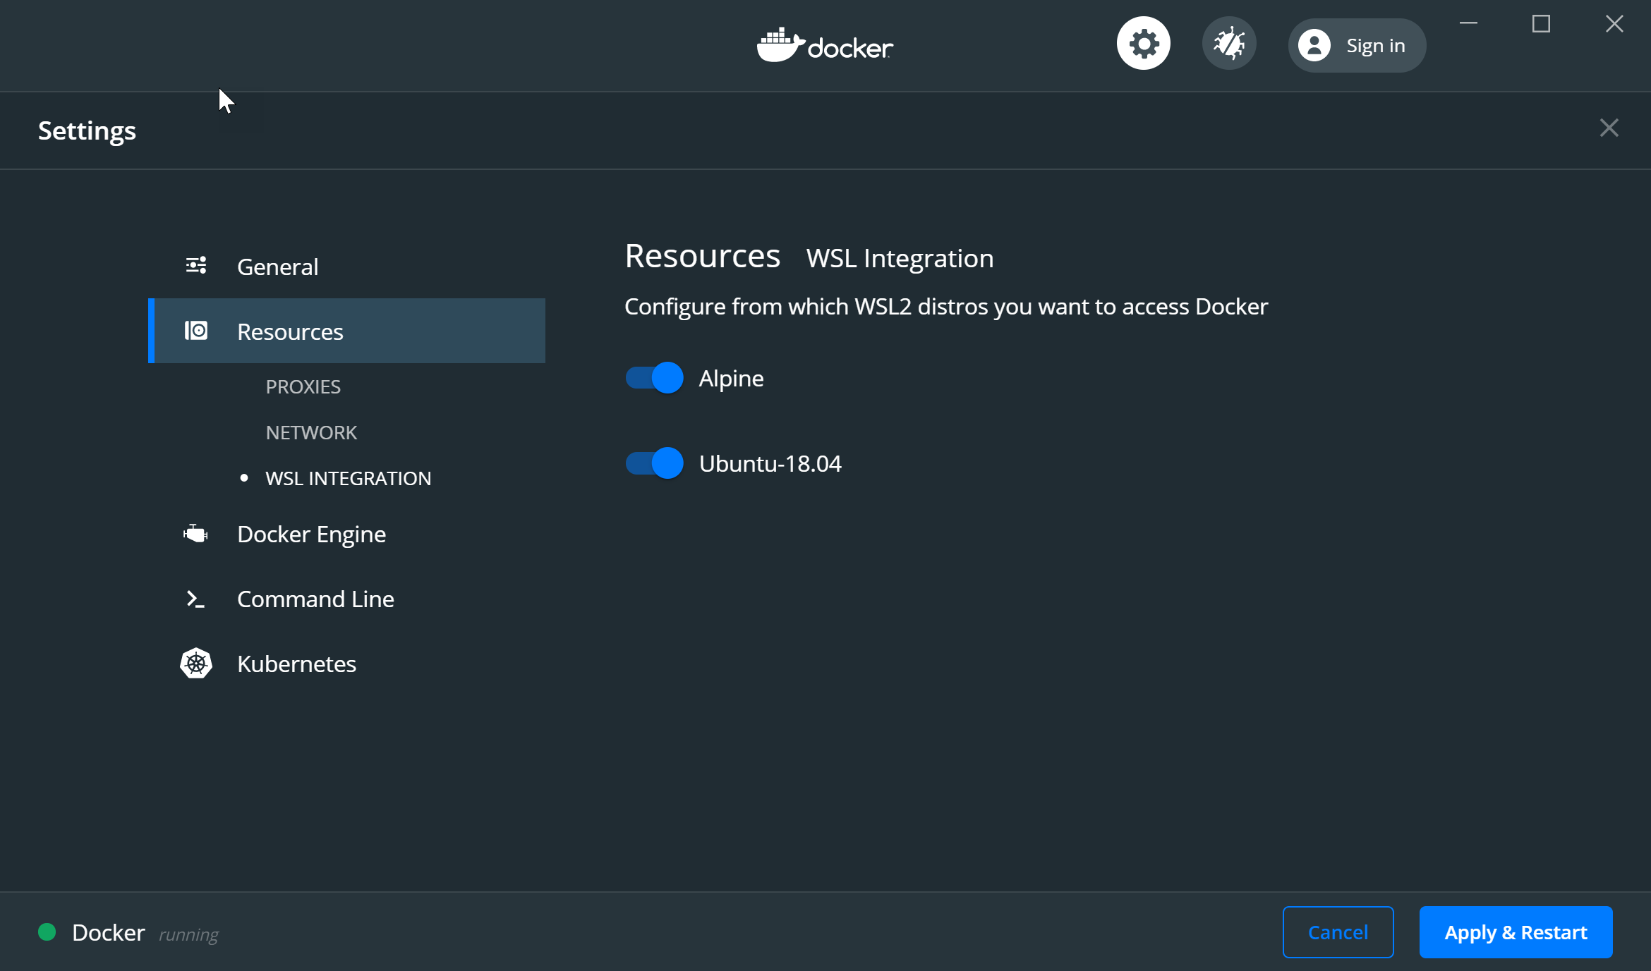Open settings via the gear icon
The width and height of the screenshot is (1651, 971).
tap(1143, 44)
